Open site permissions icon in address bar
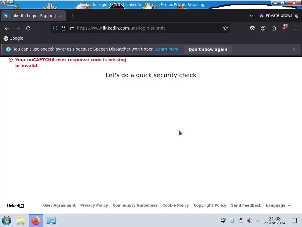Screen dimensions: 302x227 (72, 28)
